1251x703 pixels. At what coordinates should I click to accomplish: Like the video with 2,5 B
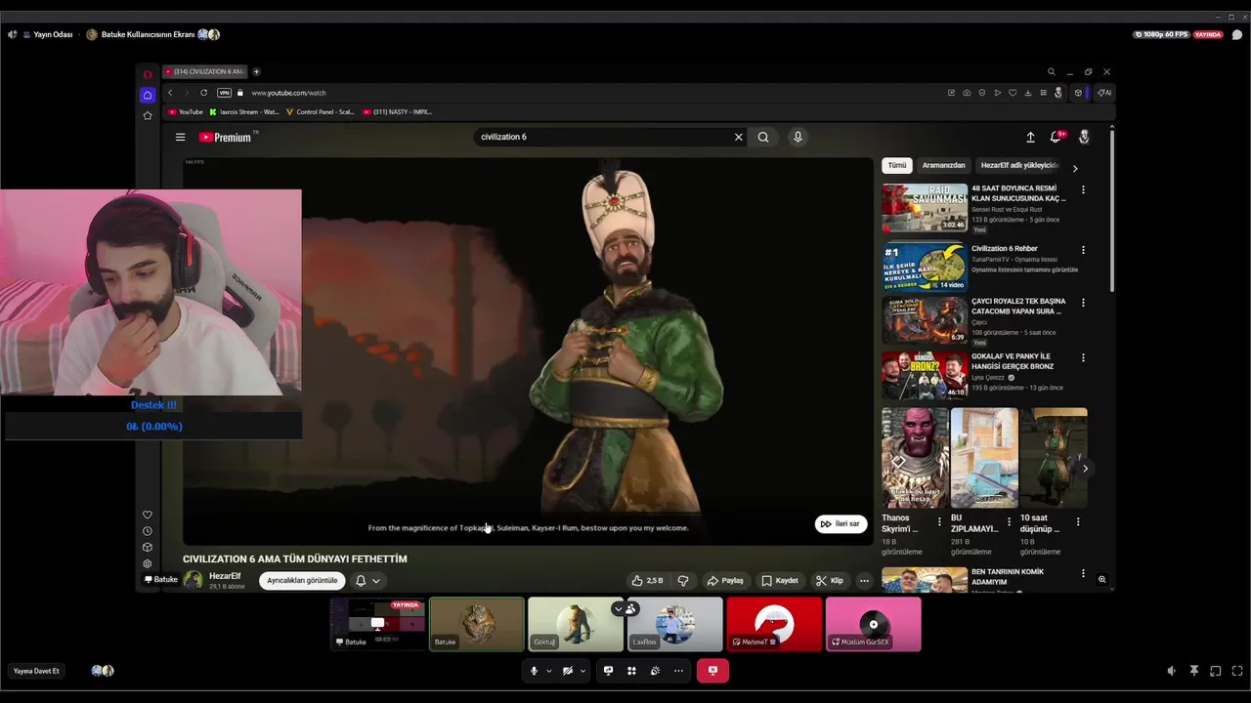(647, 581)
